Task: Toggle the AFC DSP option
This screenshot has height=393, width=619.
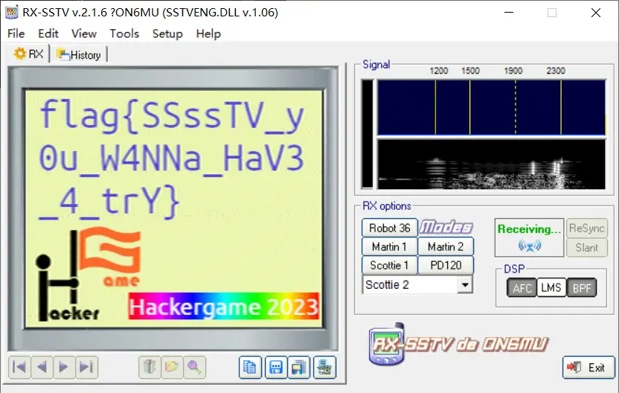Action: click(x=522, y=288)
